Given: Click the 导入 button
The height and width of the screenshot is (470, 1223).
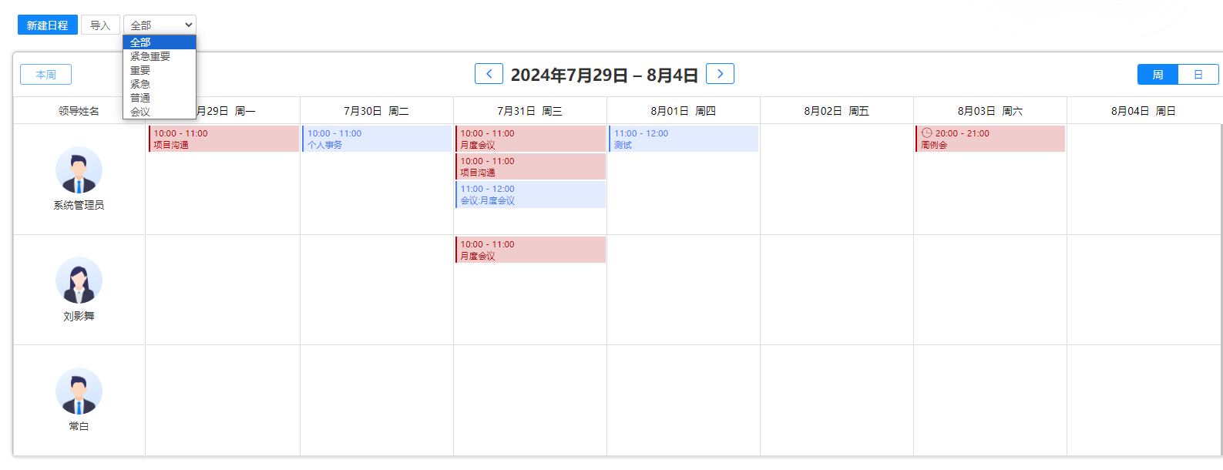Looking at the screenshot, I should click(100, 25).
